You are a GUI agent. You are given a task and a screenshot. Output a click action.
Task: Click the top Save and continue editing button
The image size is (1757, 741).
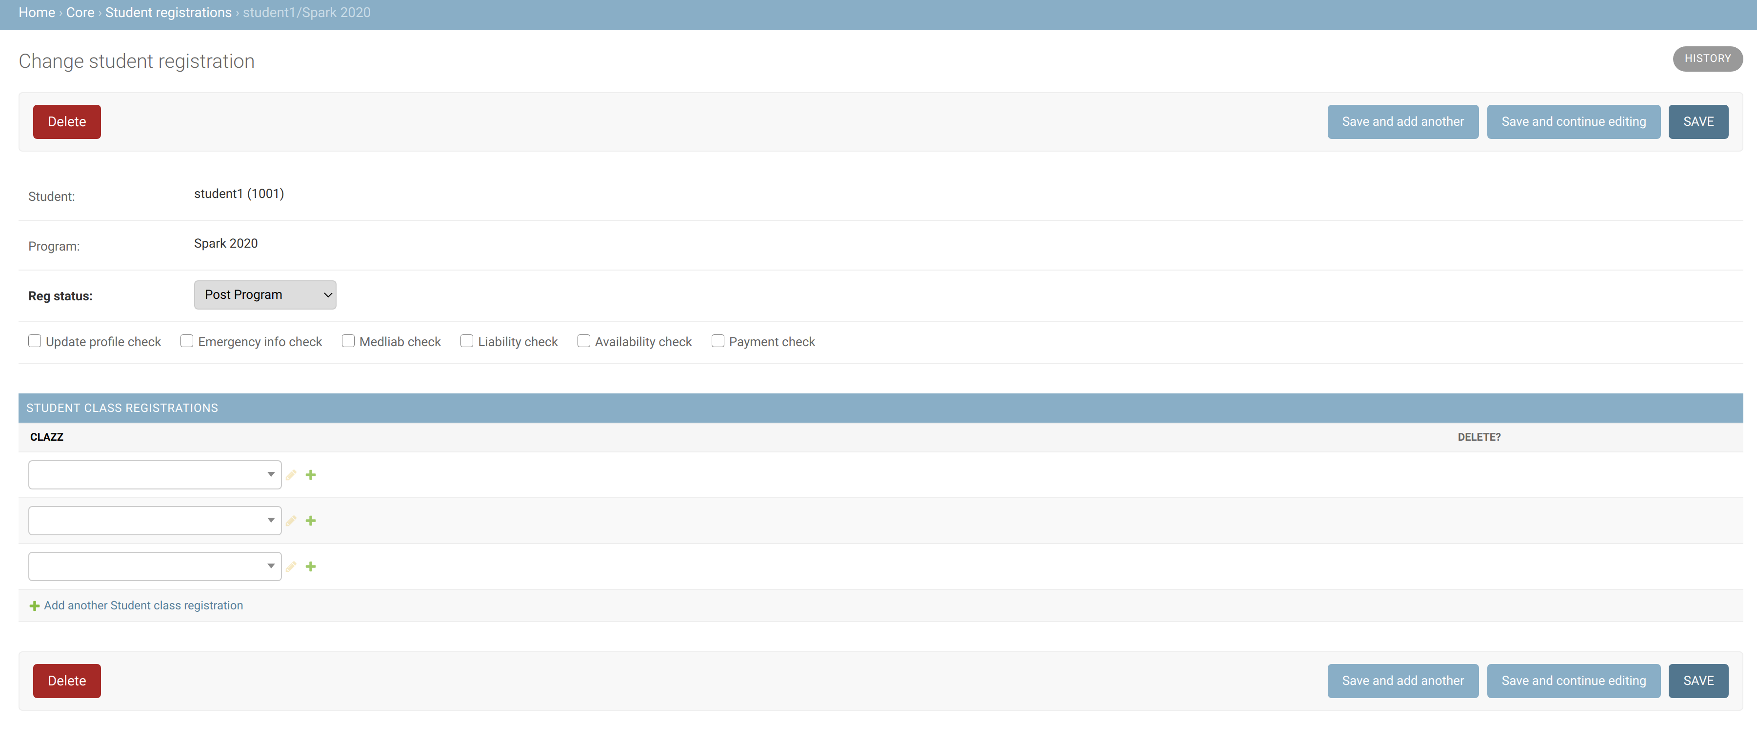click(1574, 122)
